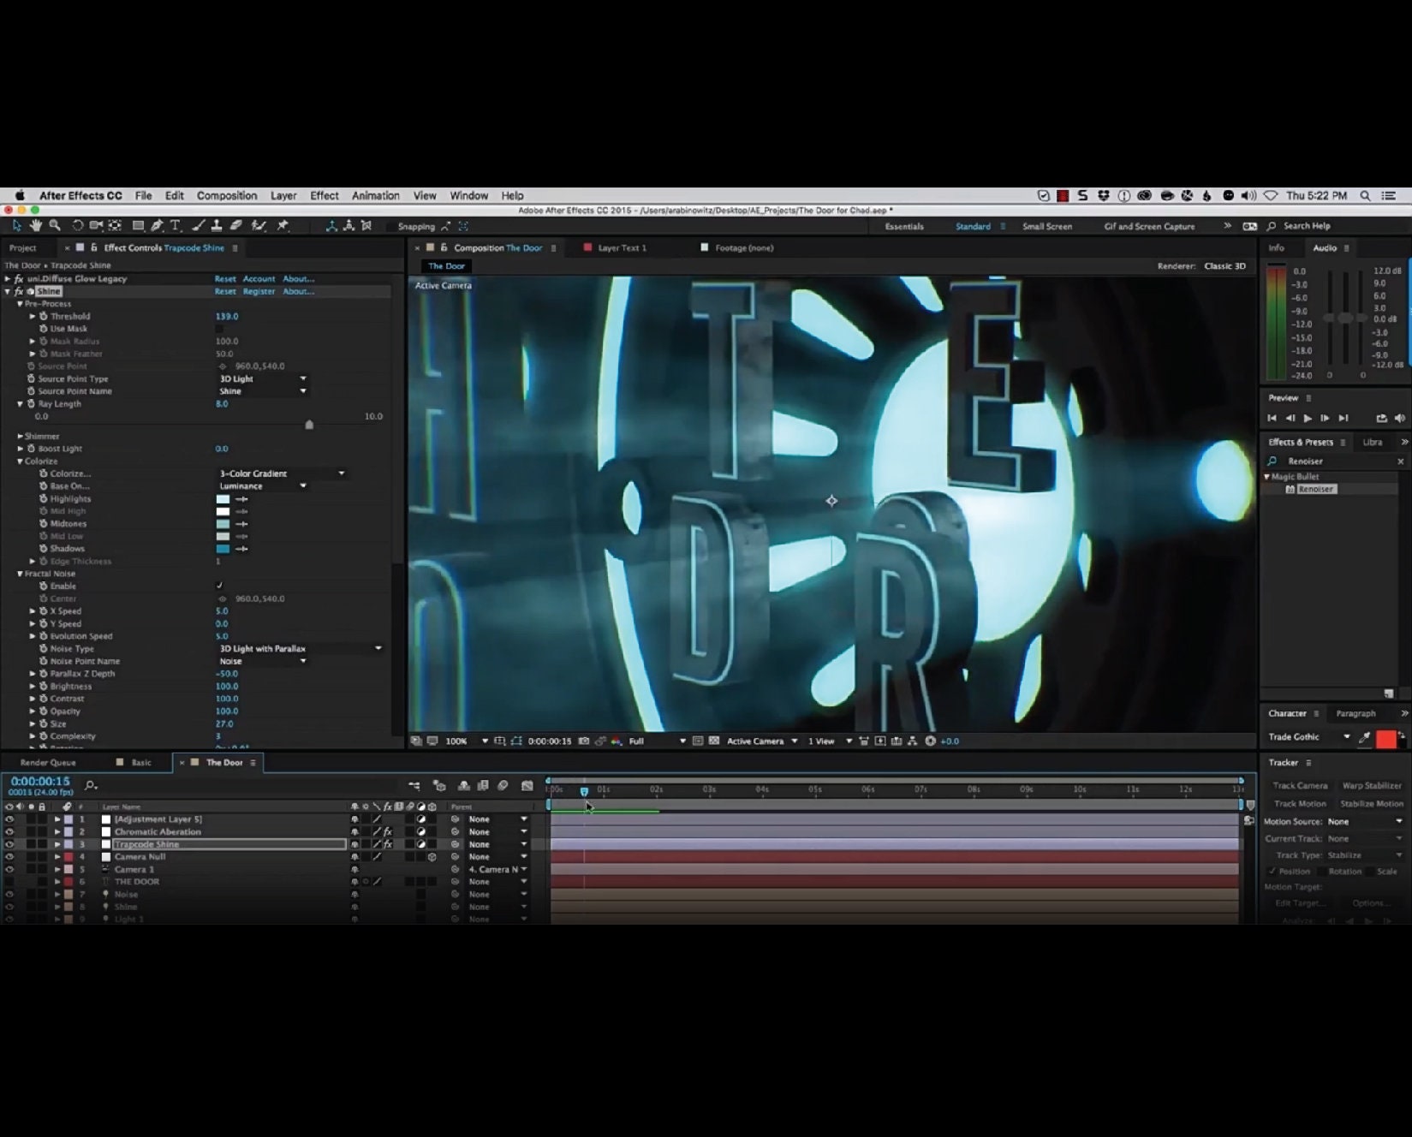Expand the Shimmer group in Effect Controls

21,436
